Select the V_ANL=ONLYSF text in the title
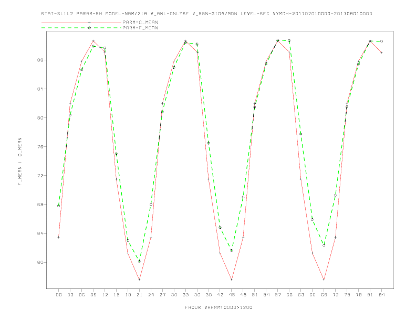Viewport: 416px width, 321px height. [169, 14]
